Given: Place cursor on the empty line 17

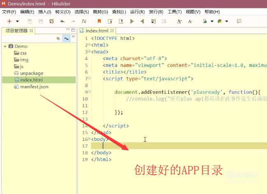Looking at the screenshot, I should tap(179, 146).
